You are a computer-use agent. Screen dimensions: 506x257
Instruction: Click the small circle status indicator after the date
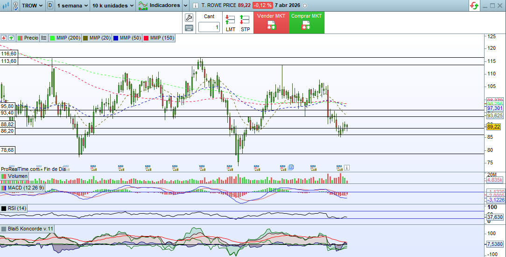click(x=305, y=6)
